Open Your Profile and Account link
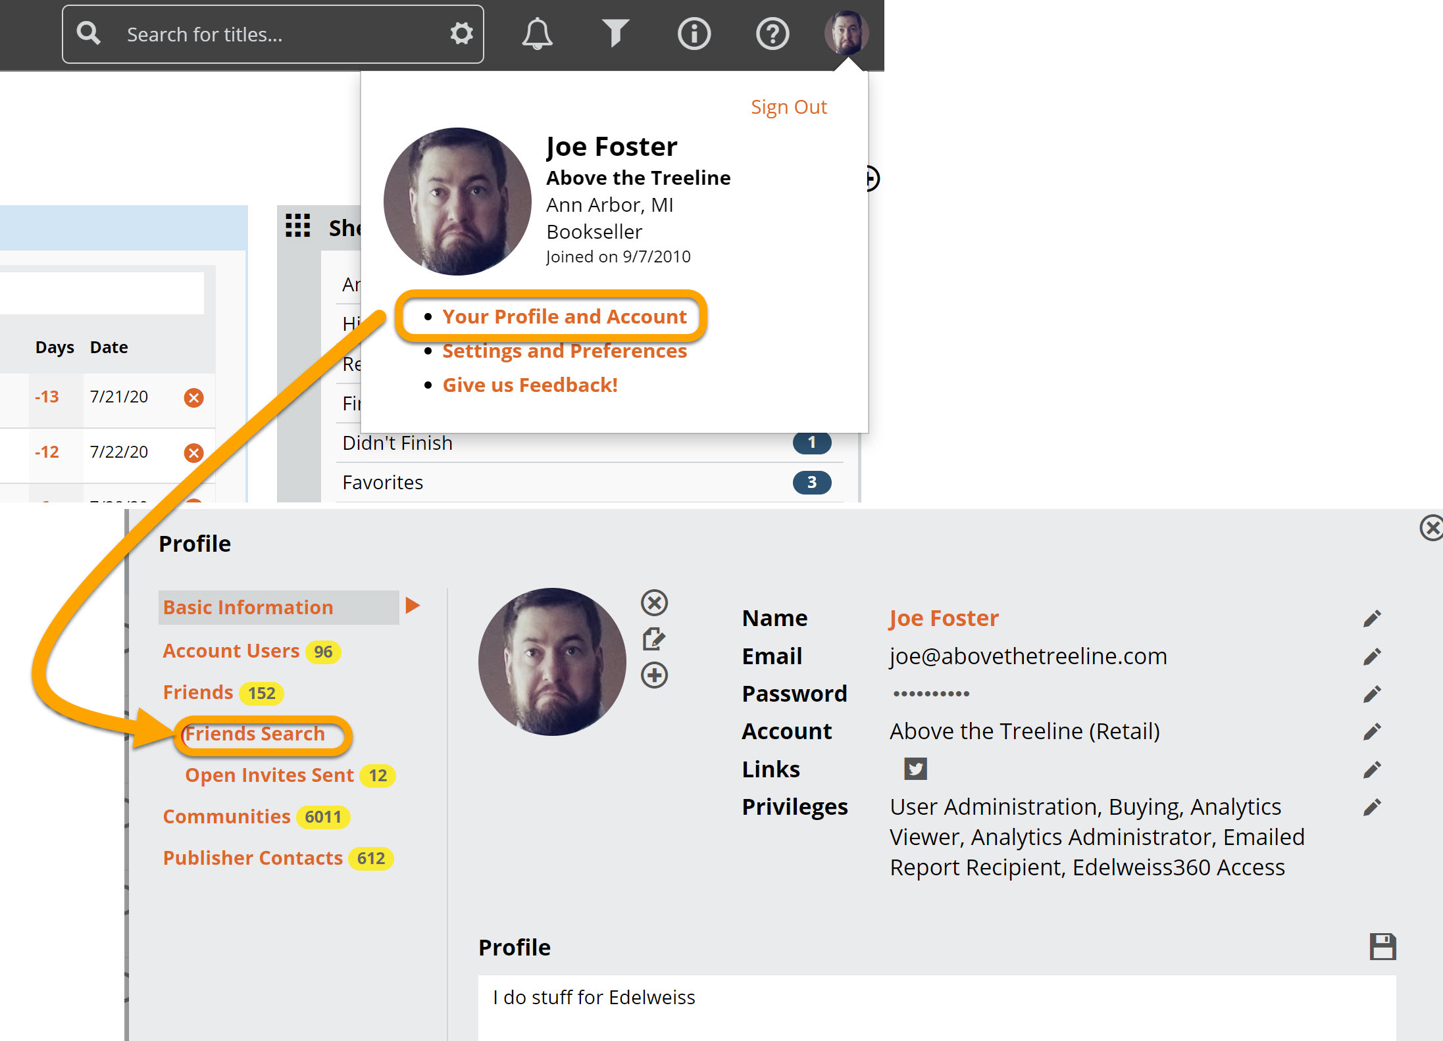This screenshot has width=1443, height=1041. pos(564,317)
